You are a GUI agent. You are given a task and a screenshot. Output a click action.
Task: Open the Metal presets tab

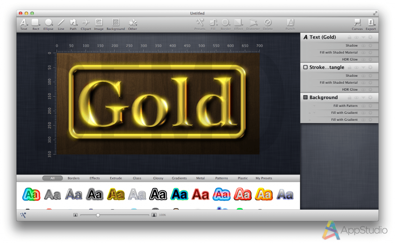pos(201,178)
